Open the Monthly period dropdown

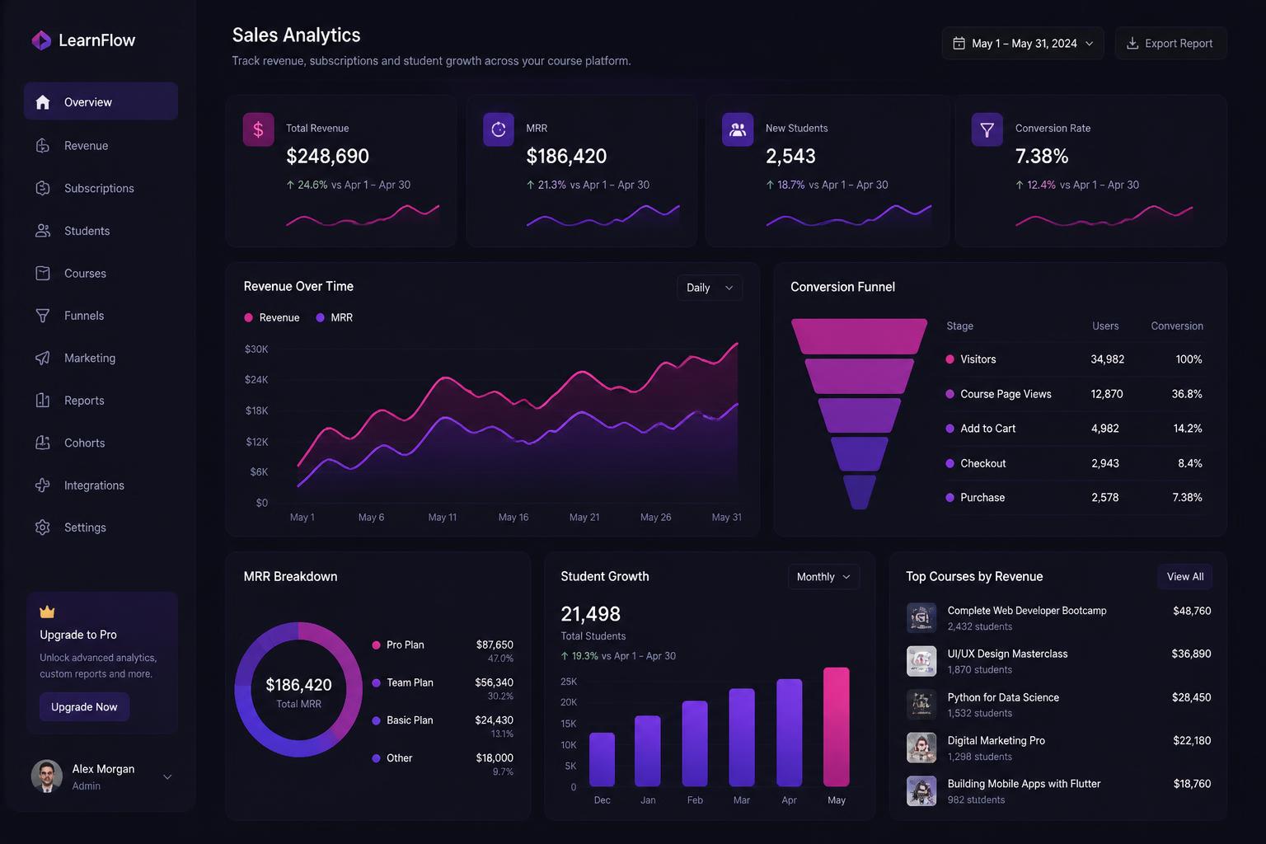pos(823,577)
